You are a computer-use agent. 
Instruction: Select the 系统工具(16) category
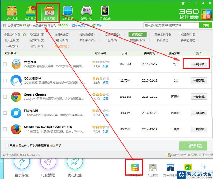[163, 35]
